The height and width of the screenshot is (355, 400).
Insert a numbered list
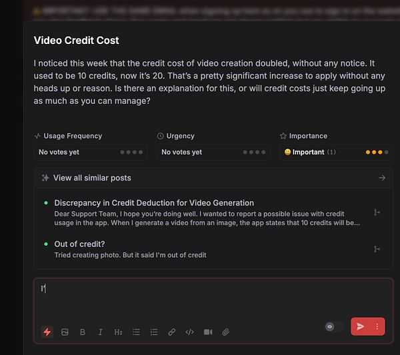point(154,332)
